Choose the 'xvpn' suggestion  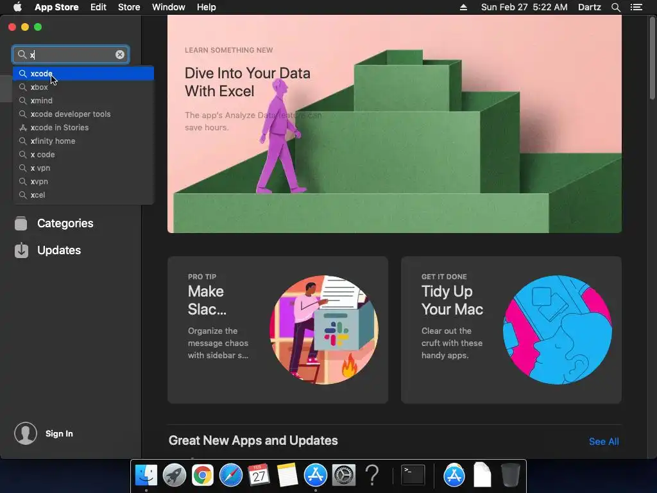pos(83,182)
